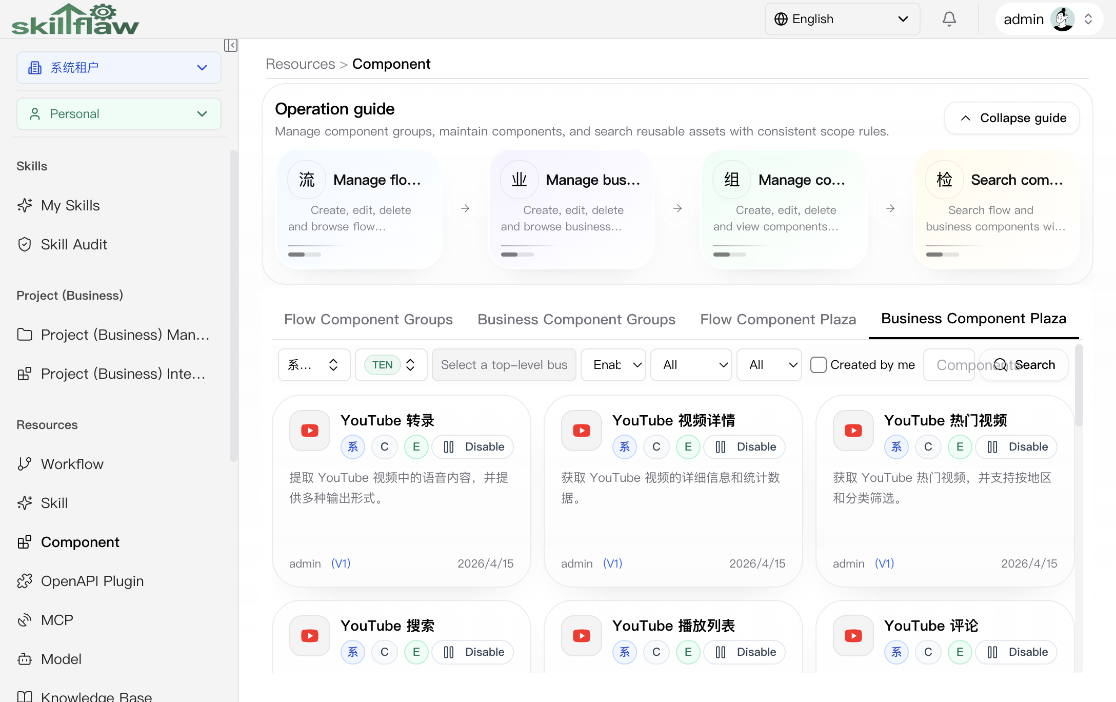
Task: Click the 检 guide step icon
Action: (x=944, y=180)
